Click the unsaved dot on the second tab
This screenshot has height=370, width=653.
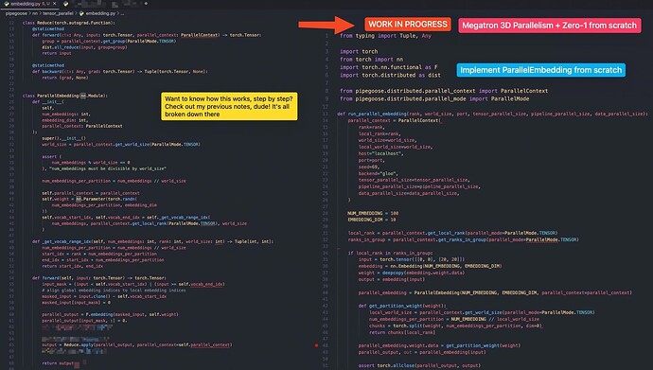[x=146, y=4]
